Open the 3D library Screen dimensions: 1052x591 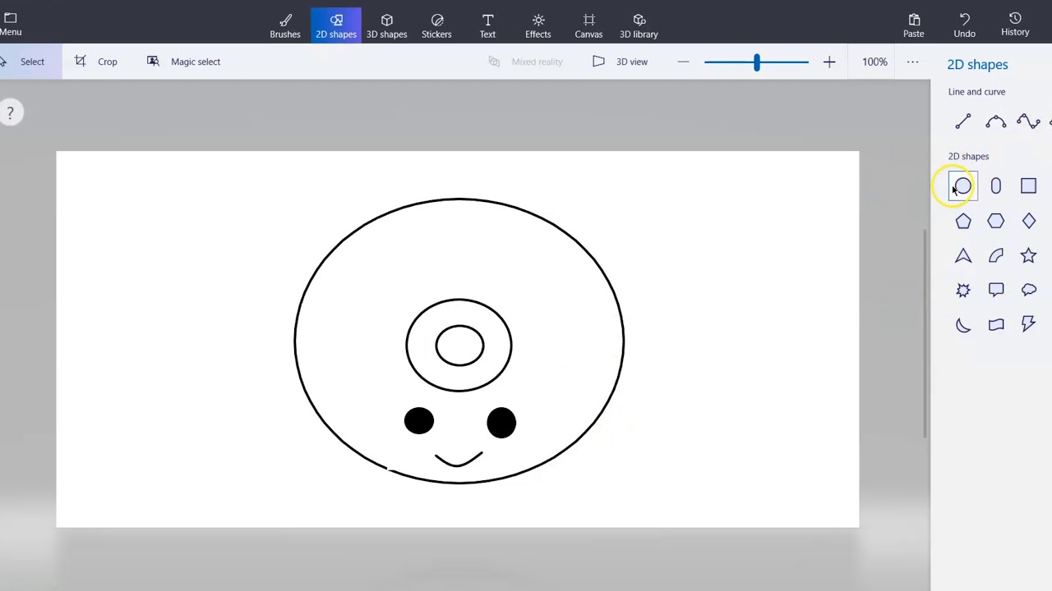(639, 25)
